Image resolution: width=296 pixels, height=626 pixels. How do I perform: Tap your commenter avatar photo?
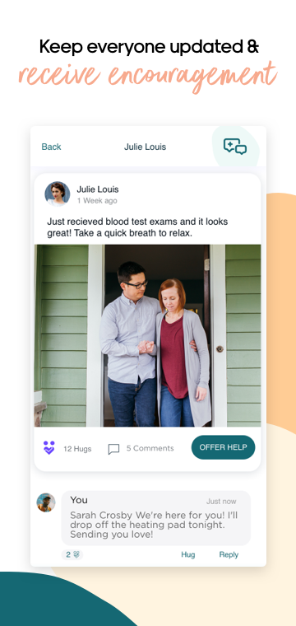click(46, 502)
